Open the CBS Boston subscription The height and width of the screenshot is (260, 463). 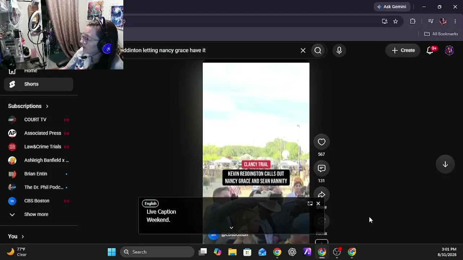click(x=39, y=201)
